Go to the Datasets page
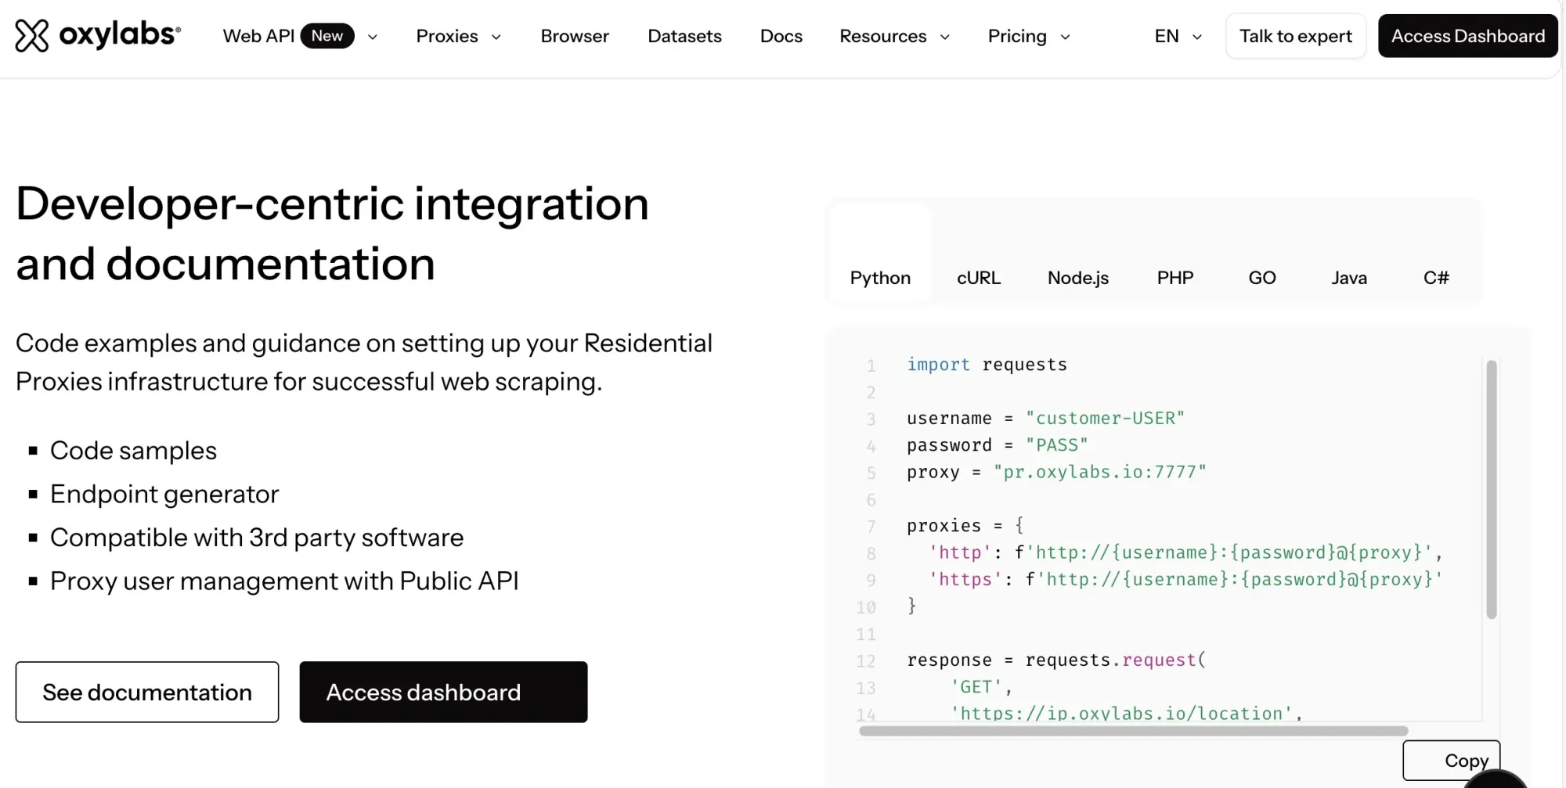The image size is (1566, 788). [x=684, y=36]
